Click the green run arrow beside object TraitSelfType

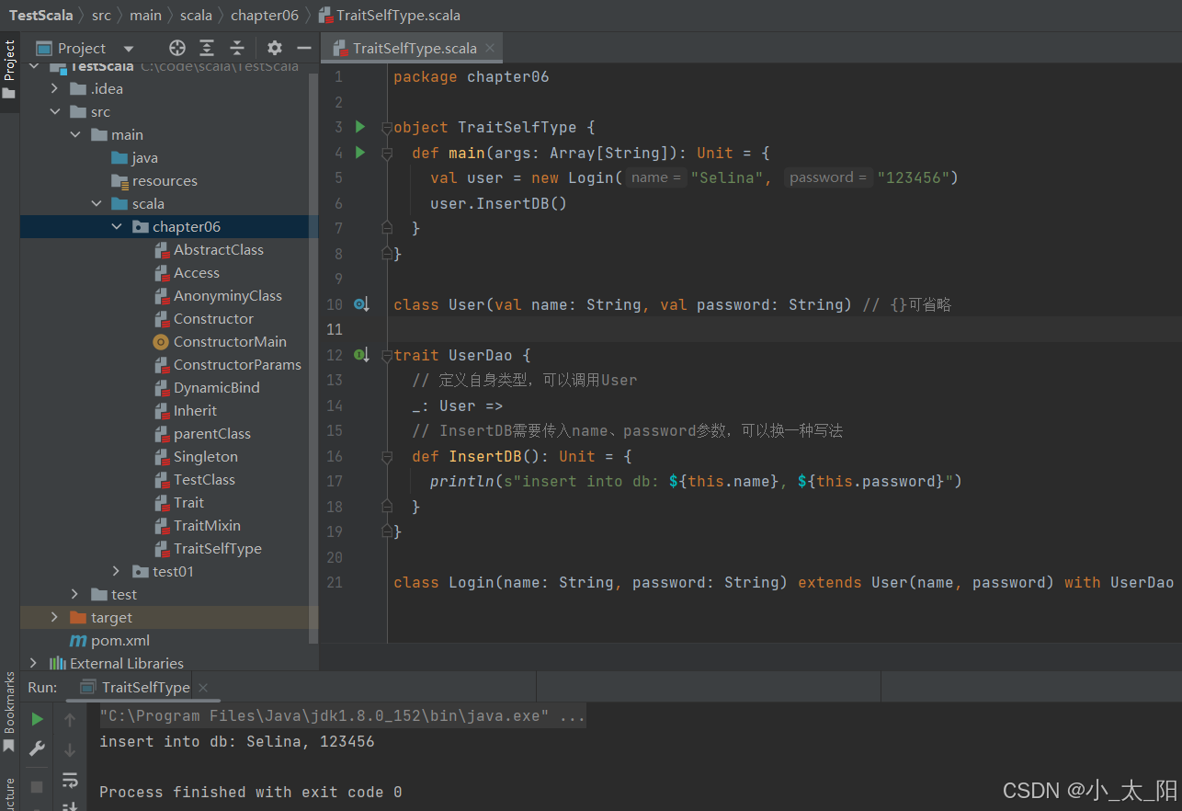pyautogui.click(x=360, y=127)
